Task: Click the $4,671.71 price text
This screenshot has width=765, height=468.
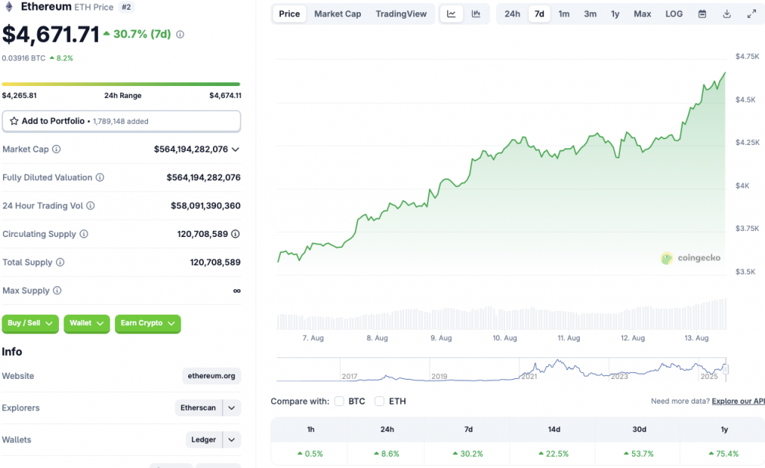Action: [51, 34]
